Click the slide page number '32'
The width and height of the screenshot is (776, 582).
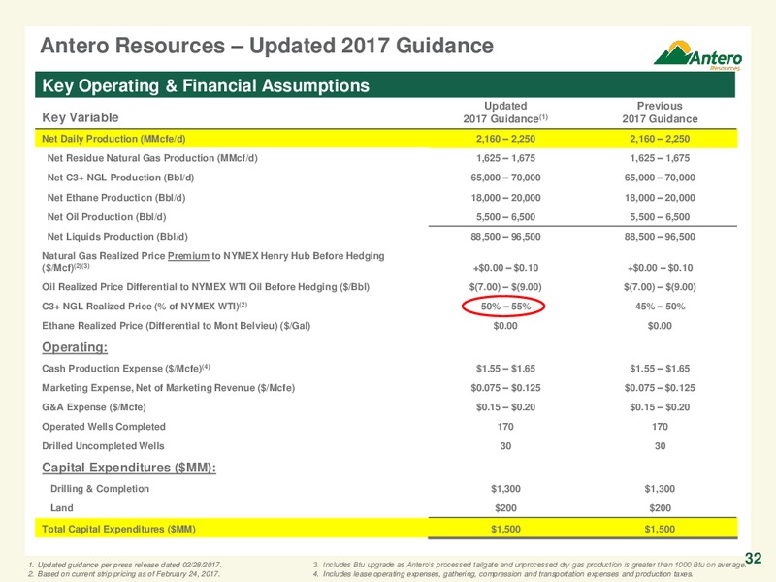pos(754,559)
